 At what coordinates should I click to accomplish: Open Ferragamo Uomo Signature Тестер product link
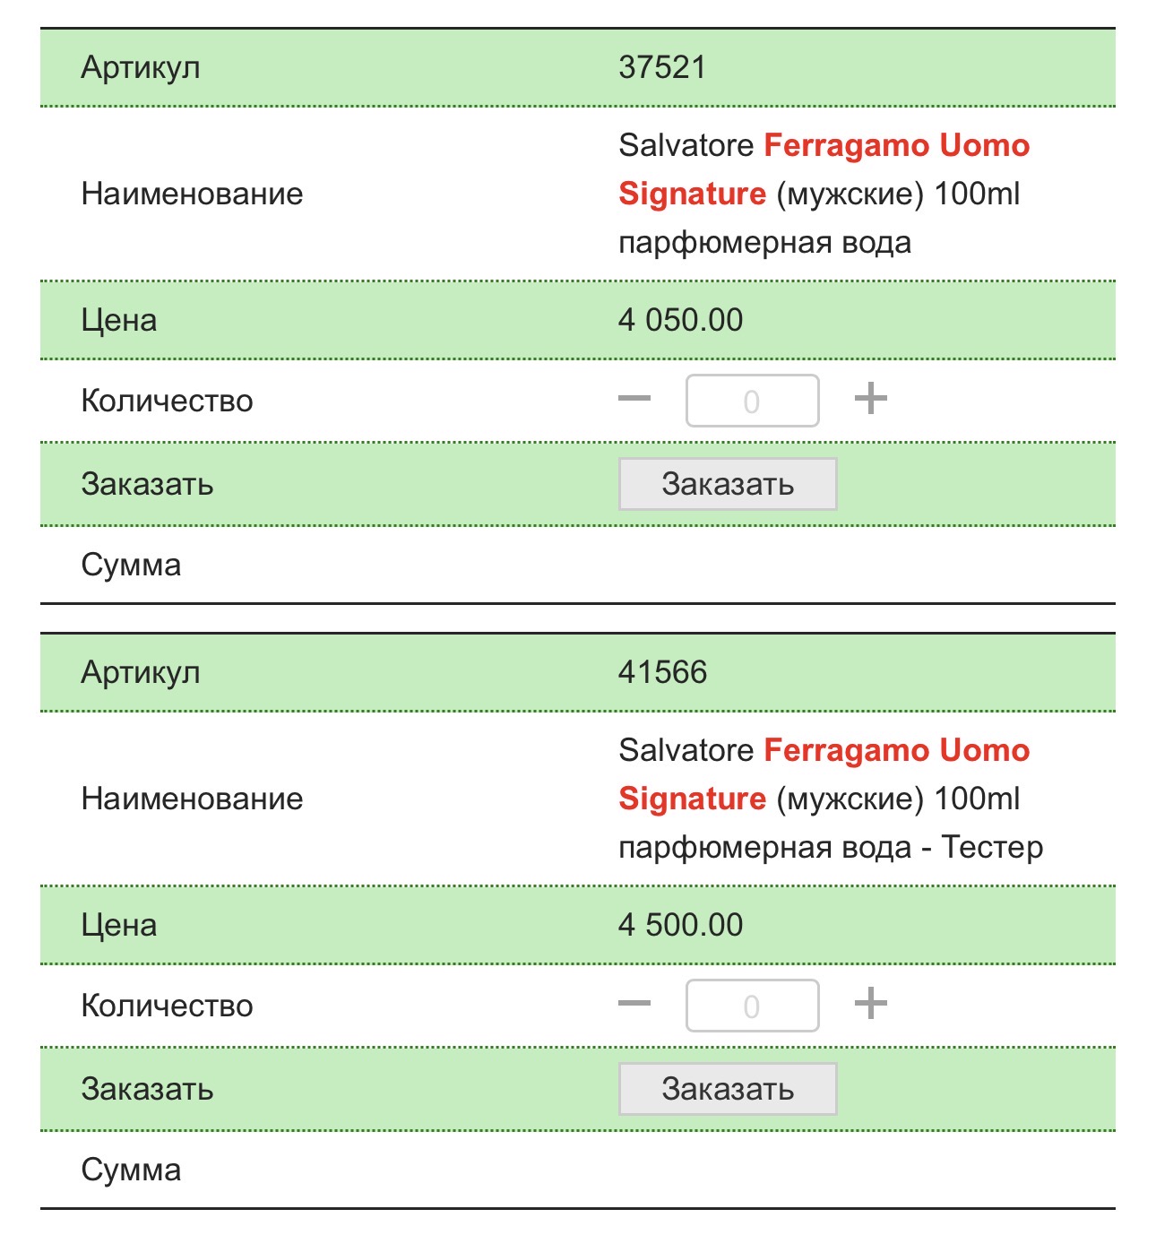click(824, 774)
